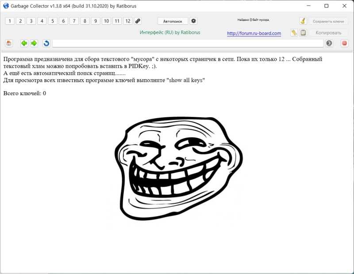Click the yellow key icon
The width and height of the screenshot is (354, 274).
click(294, 33)
